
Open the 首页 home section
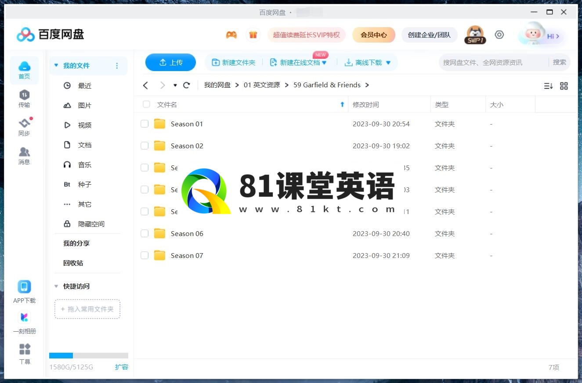[24, 70]
